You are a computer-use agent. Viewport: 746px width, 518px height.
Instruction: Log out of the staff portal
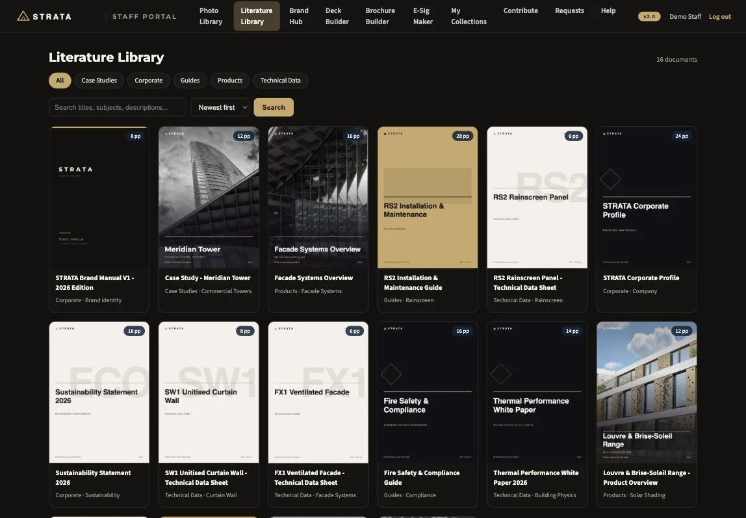pos(720,17)
